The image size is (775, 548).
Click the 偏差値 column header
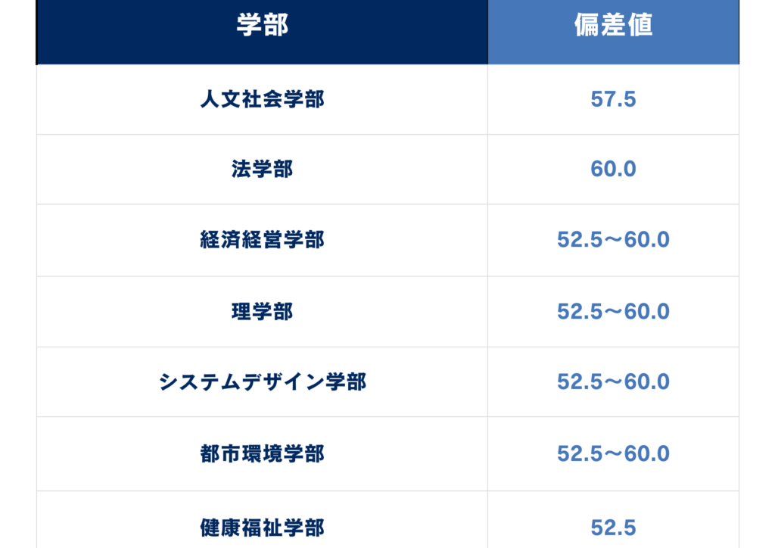(x=613, y=25)
